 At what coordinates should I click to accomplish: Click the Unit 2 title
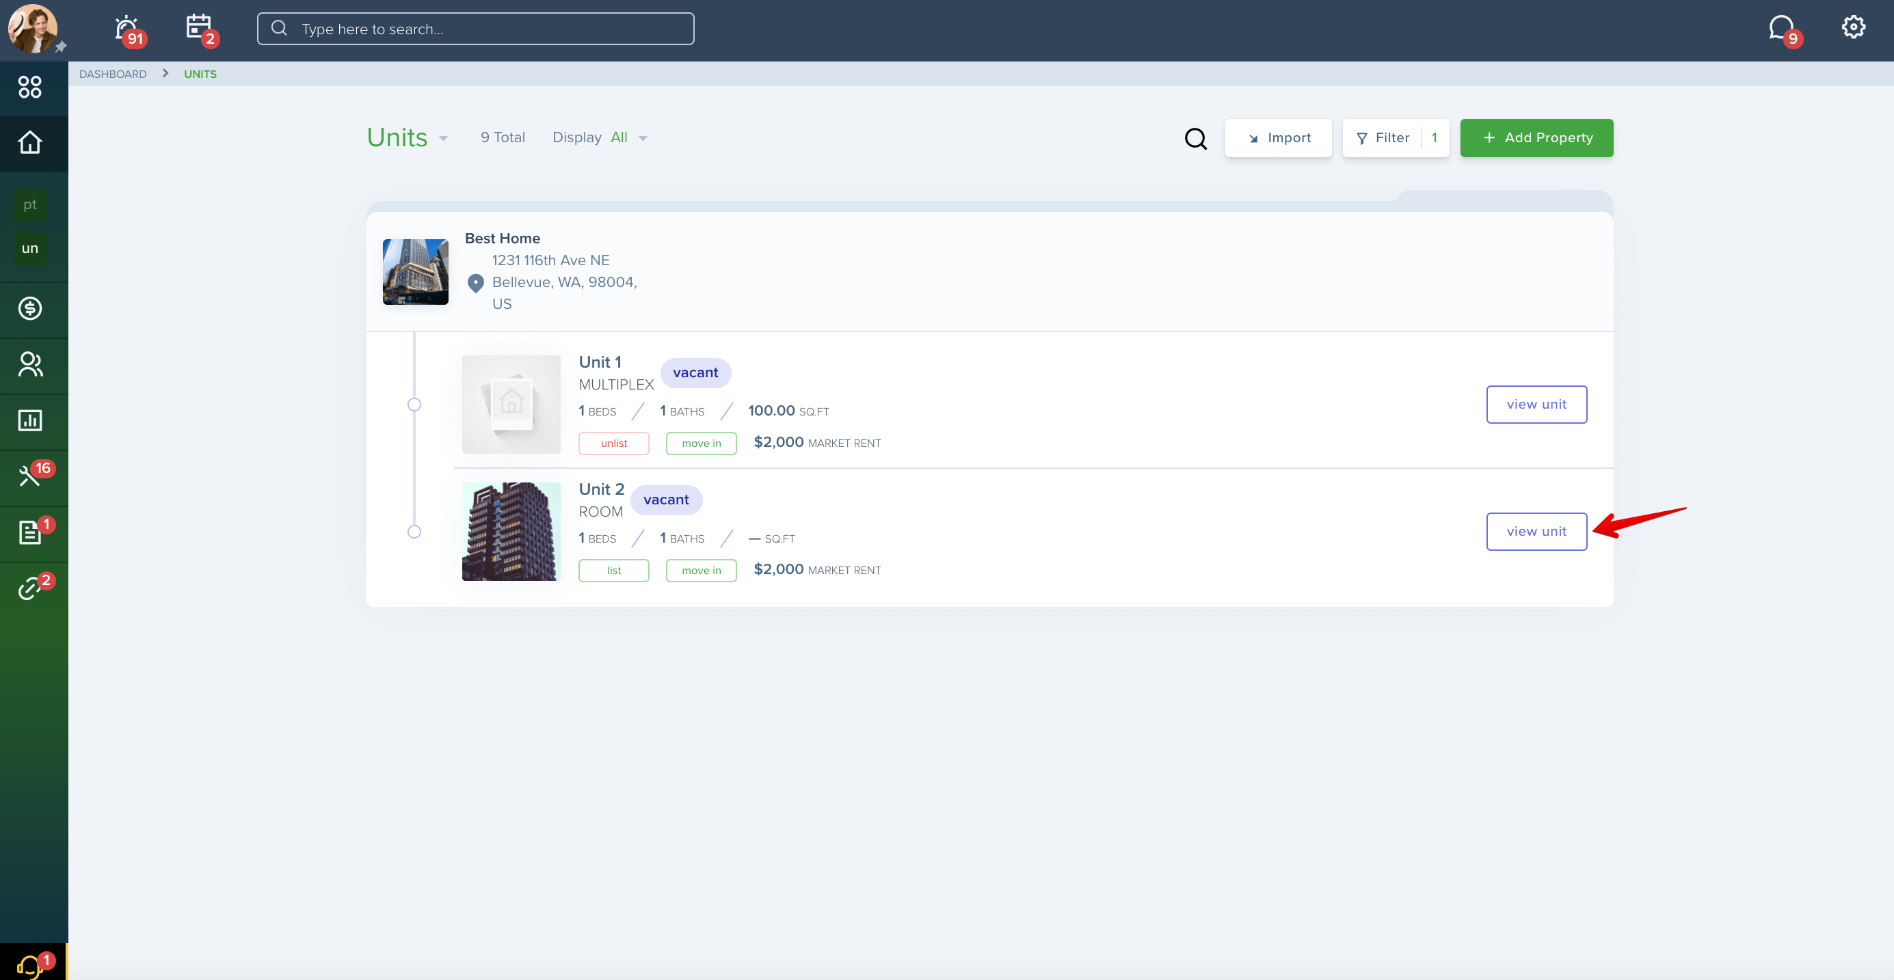tap(602, 490)
